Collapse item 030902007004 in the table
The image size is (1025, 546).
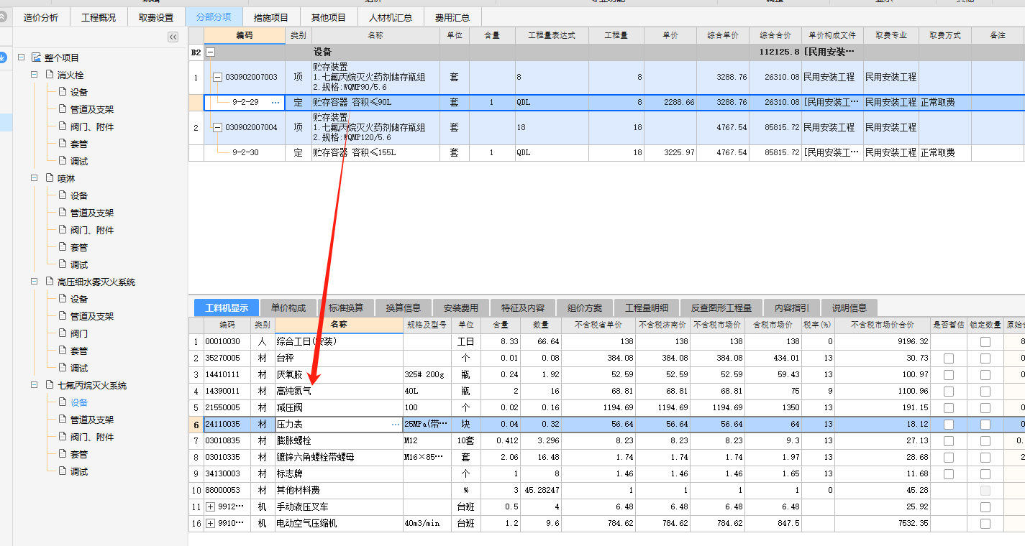pyautogui.click(x=218, y=127)
